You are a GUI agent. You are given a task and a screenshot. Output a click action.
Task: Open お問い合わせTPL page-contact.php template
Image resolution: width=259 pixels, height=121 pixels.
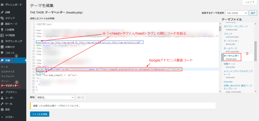238,89
